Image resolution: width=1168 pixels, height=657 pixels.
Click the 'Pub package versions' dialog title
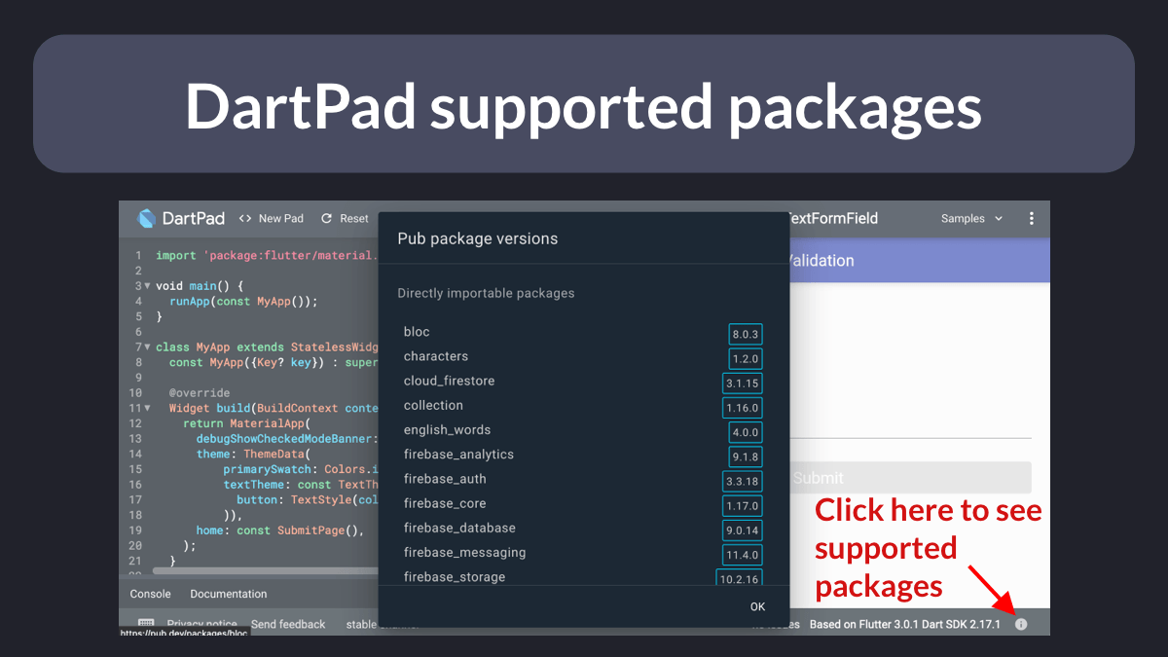[x=477, y=238]
